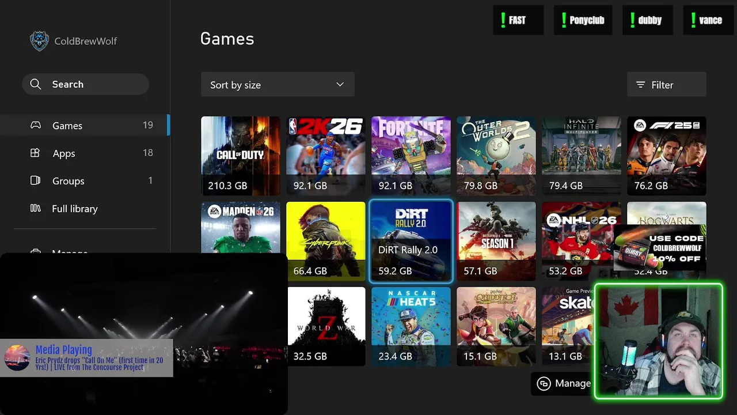Click the FAST command badge
The image size is (737, 415).
pos(518,20)
